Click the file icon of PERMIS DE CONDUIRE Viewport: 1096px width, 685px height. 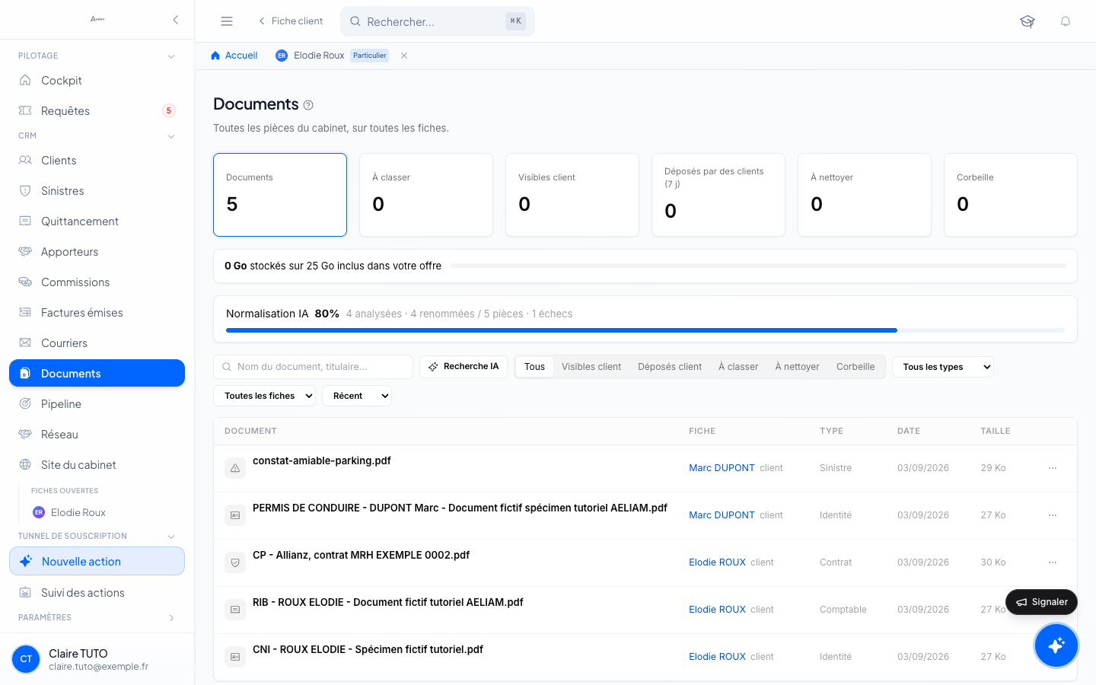(x=235, y=515)
